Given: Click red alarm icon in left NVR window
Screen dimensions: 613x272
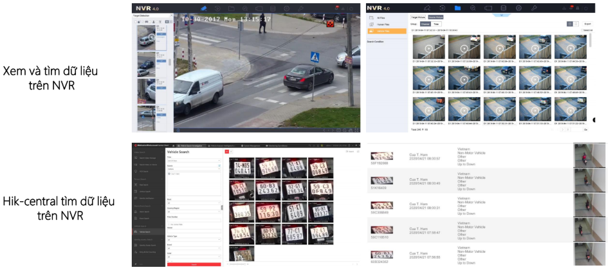Looking at the screenshot, I should pos(336,8).
